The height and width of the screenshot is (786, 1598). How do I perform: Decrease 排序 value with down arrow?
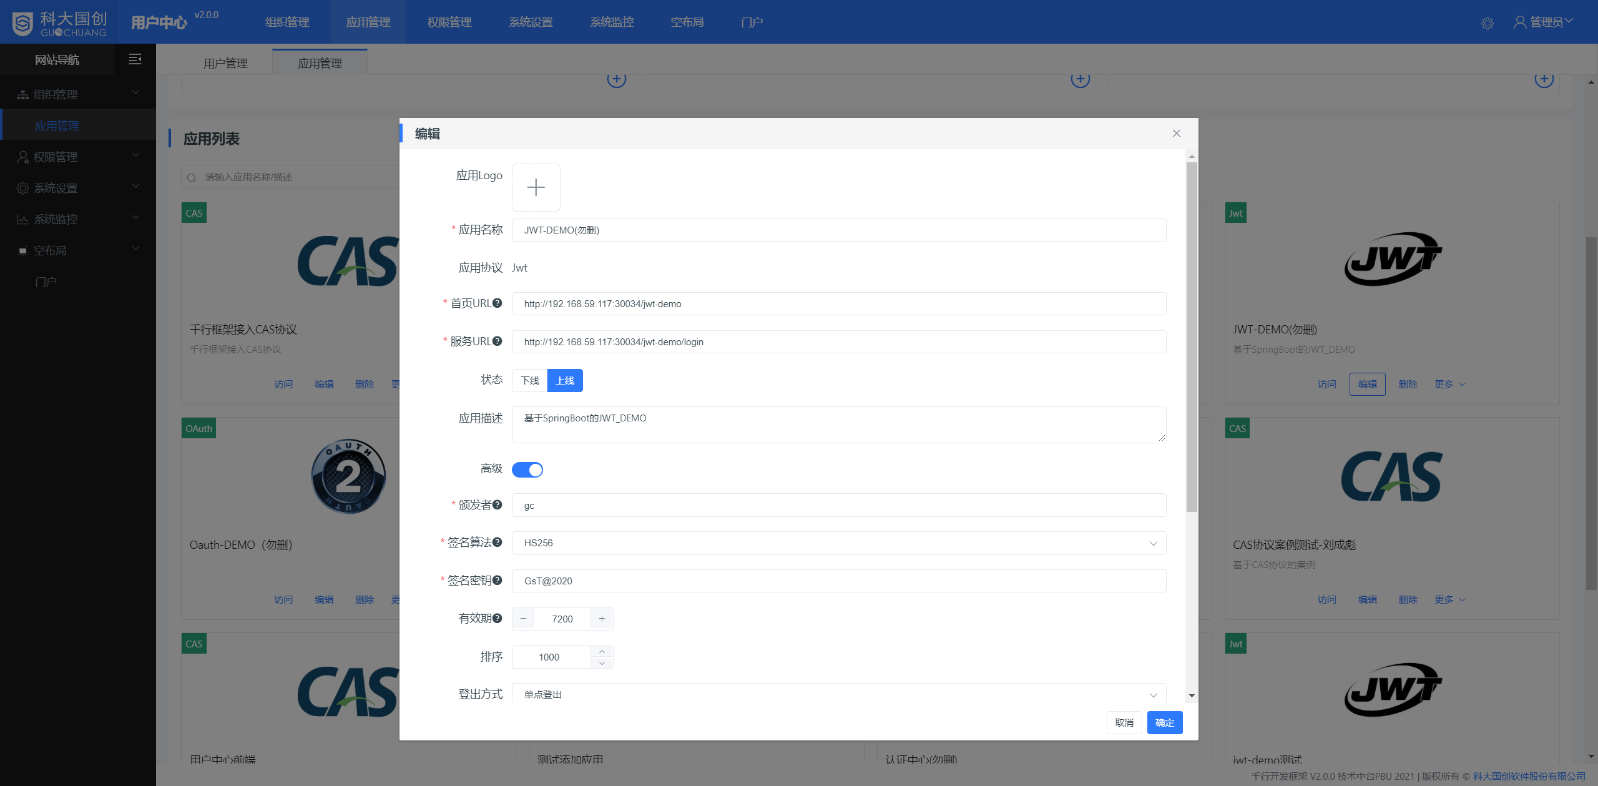tap(602, 663)
